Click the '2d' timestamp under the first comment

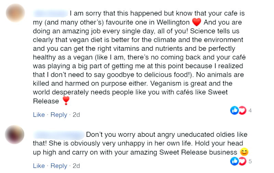point(76,115)
